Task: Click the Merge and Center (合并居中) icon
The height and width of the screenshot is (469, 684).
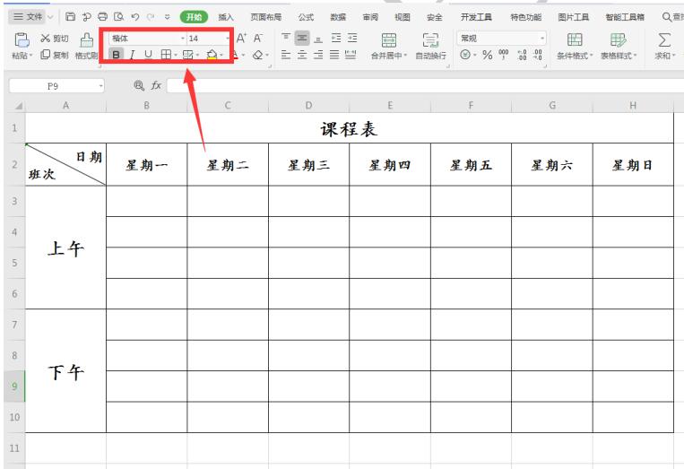Action: click(x=389, y=39)
